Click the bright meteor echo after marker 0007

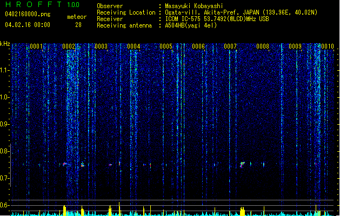coord(242,165)
